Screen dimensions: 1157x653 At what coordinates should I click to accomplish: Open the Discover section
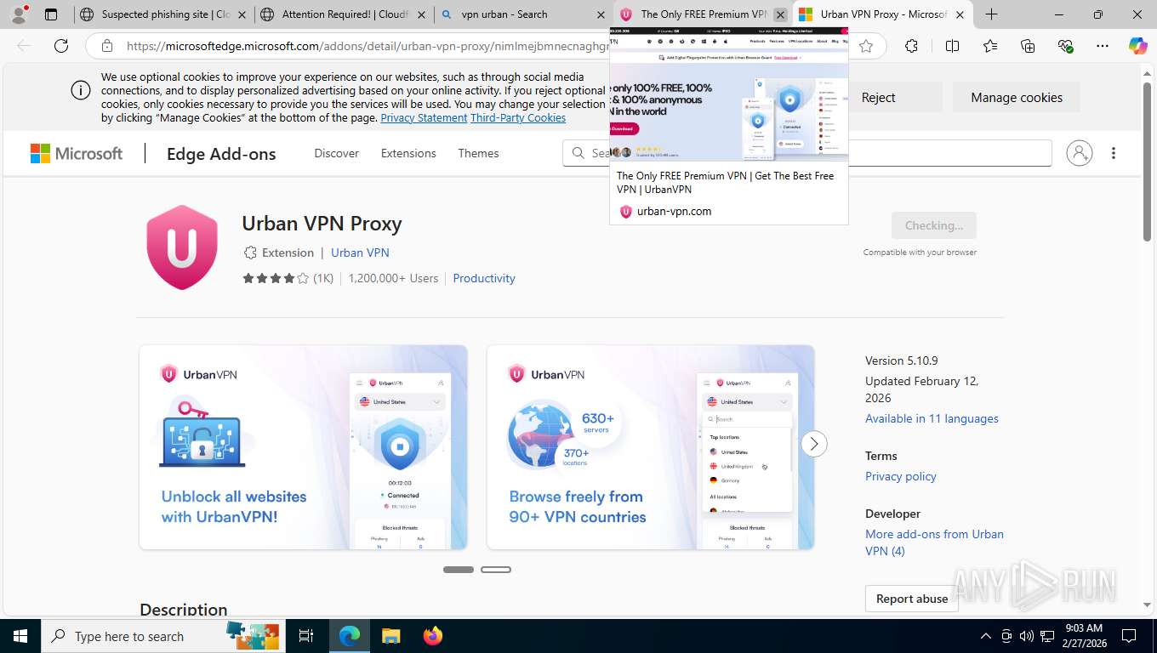(337, 153)
